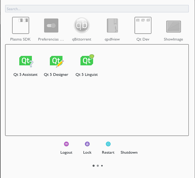
Task: Click the Shutdown button
Action: pyautogui.click(x=129, y=152)
